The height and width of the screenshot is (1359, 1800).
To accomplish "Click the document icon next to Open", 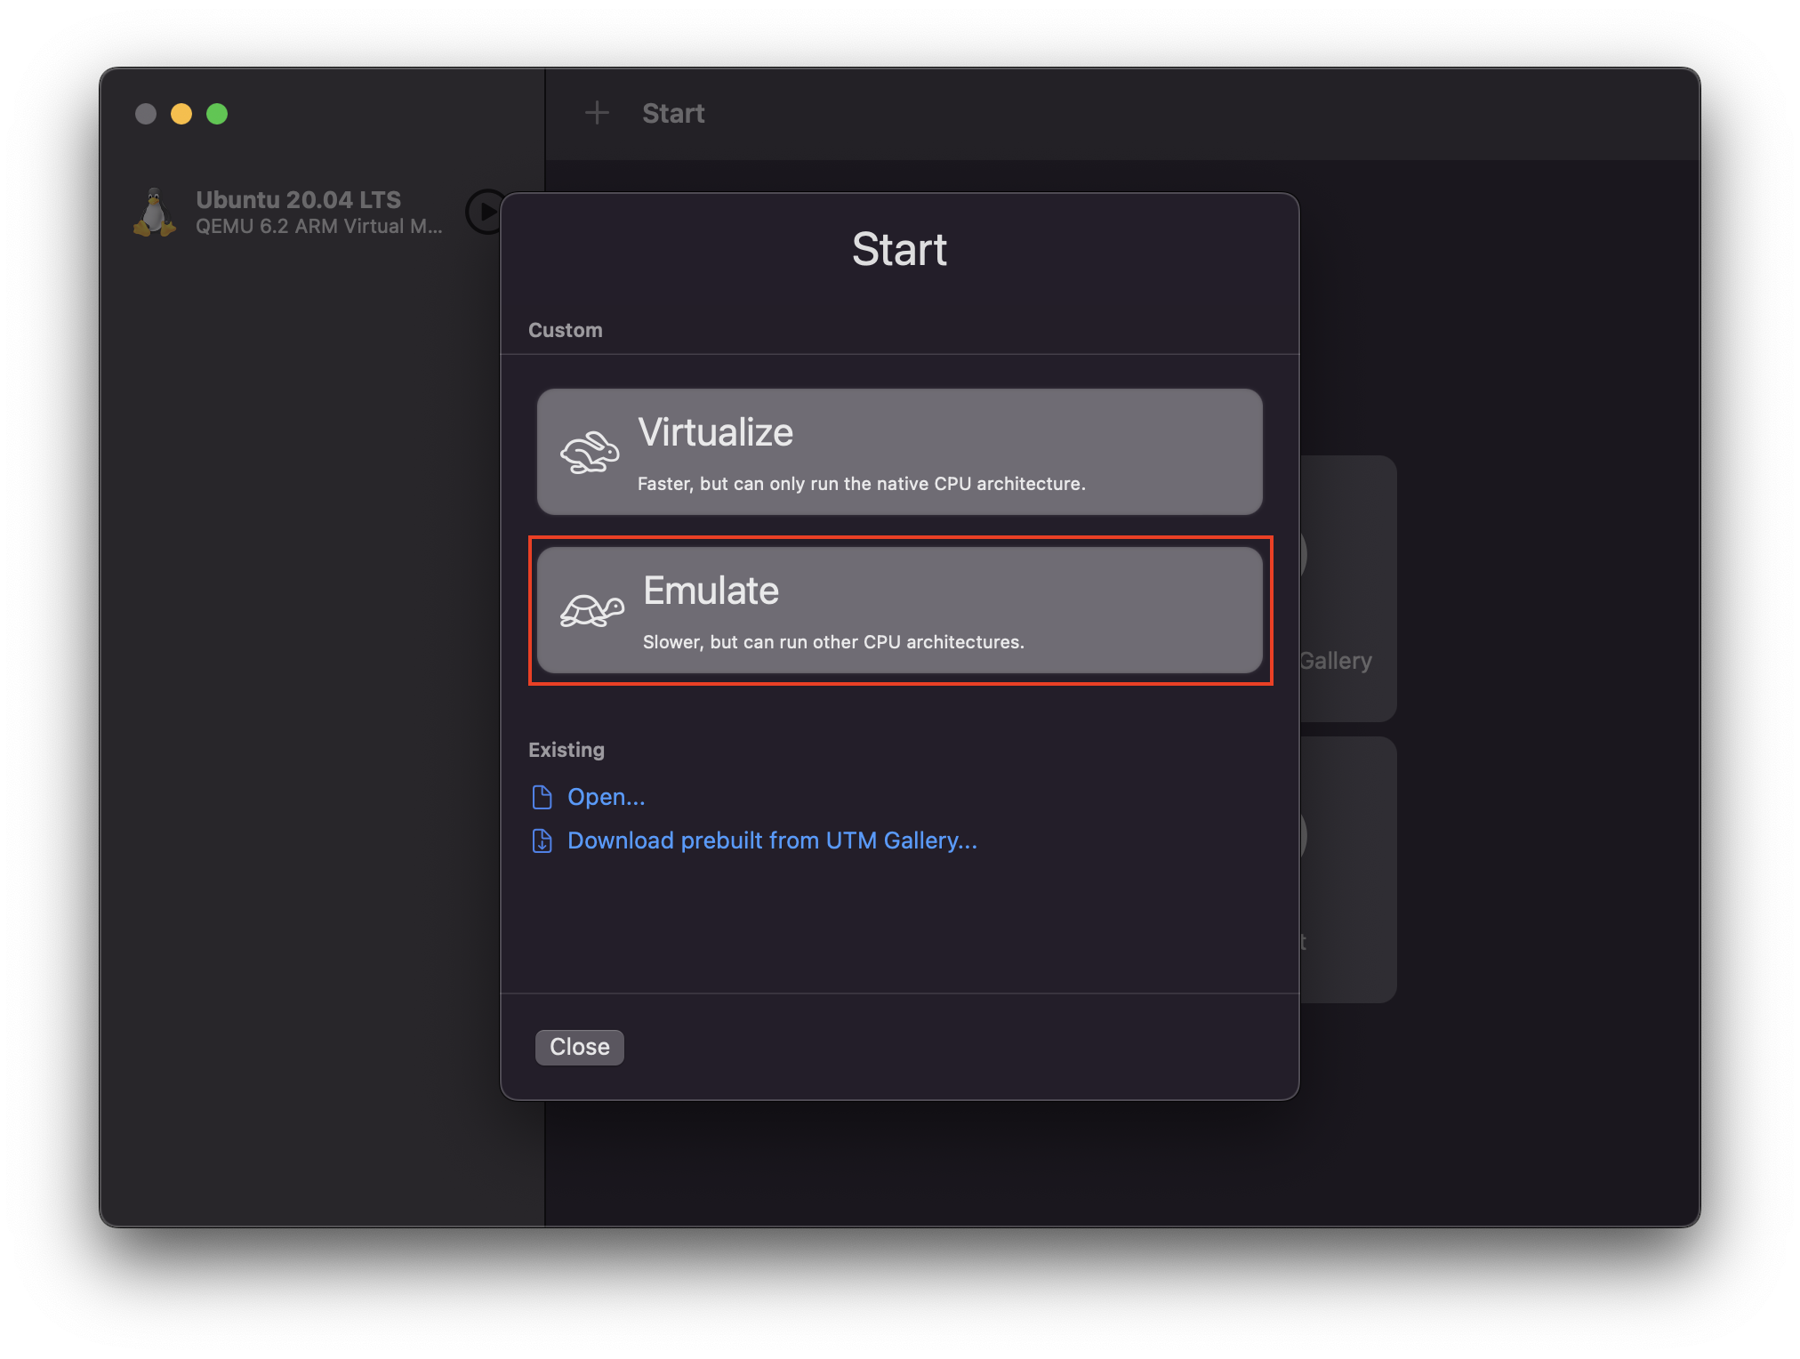I will 542,797.
